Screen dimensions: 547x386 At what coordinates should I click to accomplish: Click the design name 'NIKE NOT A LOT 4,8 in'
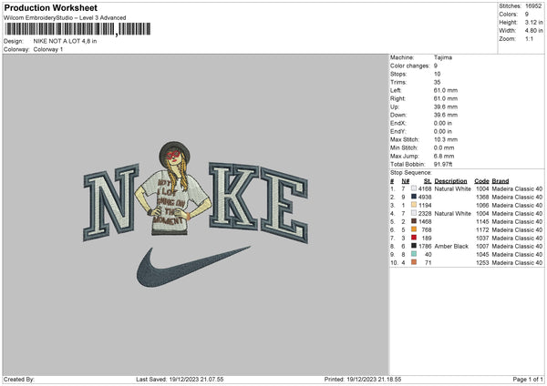(x=65, y=41)
